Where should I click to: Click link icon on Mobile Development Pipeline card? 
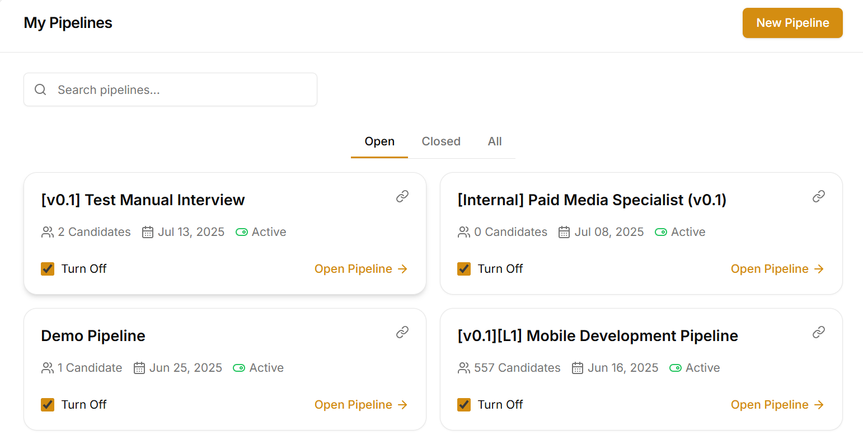click(819, 332)
